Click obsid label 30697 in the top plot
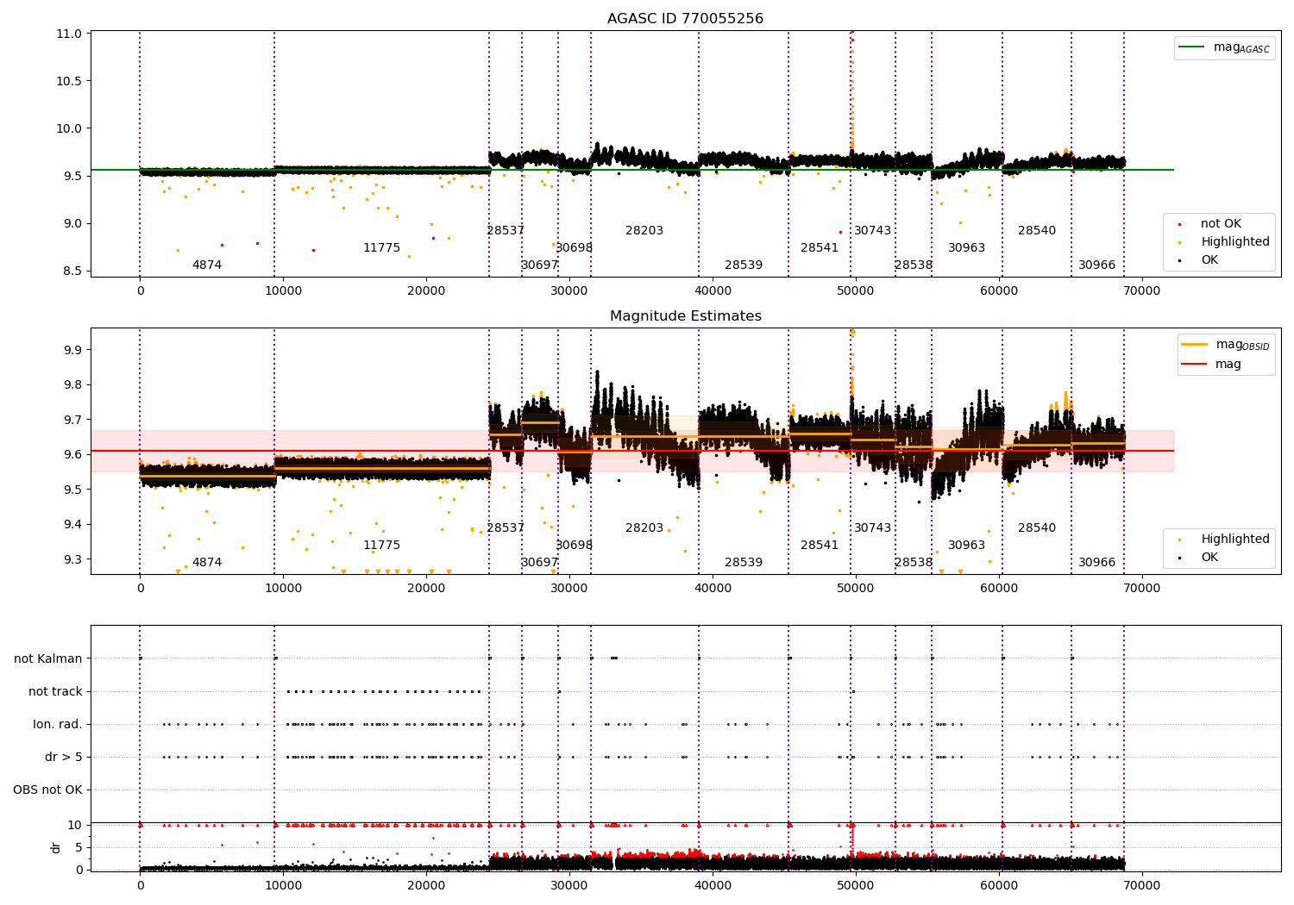 (540, 265)
